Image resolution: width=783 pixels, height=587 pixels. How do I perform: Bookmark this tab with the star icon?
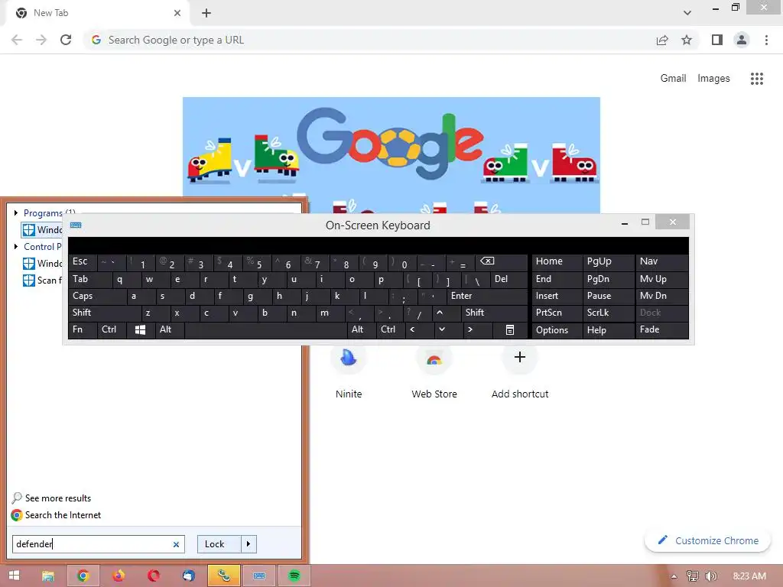687,40
